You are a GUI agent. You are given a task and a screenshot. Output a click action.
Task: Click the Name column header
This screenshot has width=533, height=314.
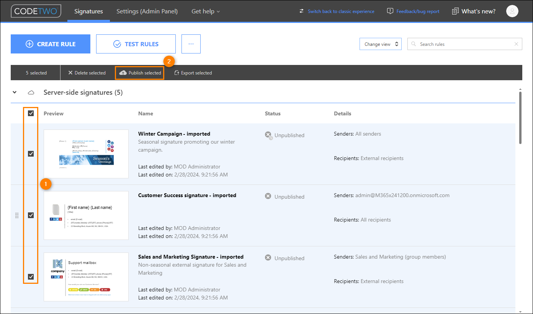[x=146, y=113]
